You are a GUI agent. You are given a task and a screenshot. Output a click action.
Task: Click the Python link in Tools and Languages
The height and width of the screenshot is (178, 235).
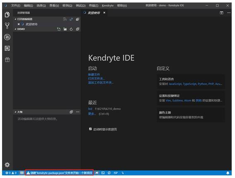pos(202,84)
